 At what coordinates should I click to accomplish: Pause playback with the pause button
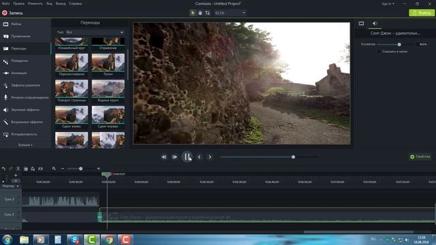click(x=187, y=157)
